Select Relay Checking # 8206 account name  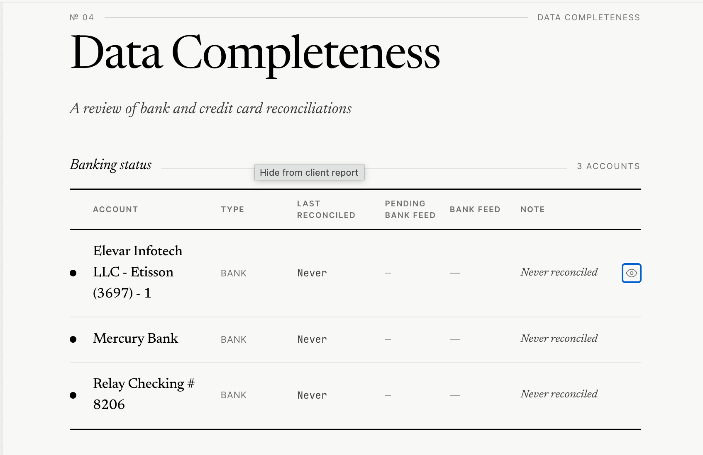(144, 394)
